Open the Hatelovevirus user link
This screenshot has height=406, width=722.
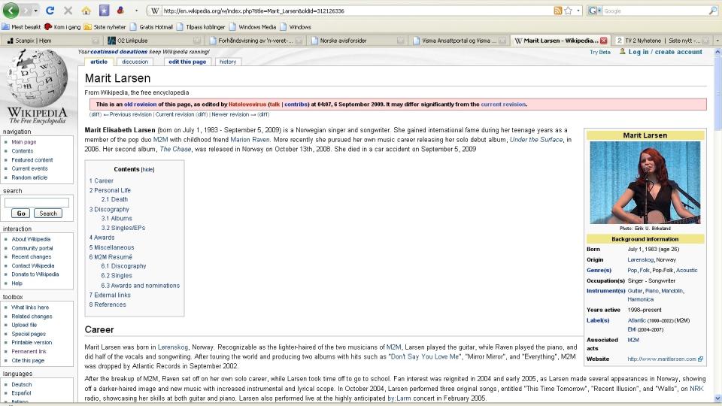(x=247, y=105)
